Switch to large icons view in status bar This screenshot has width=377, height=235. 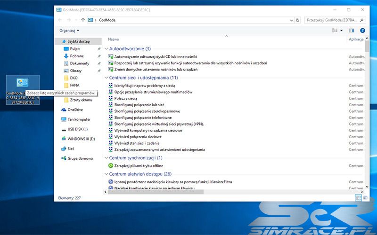[x=365, y=198]
